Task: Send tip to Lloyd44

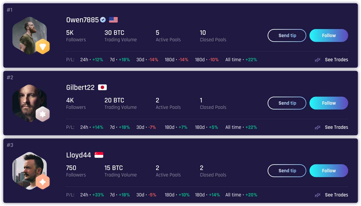Action: click(x=287, y=171)
